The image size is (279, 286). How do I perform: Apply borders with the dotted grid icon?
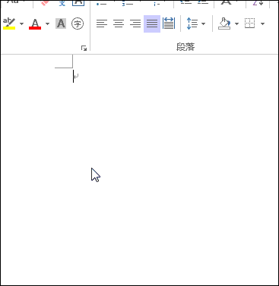click(250, 24)
